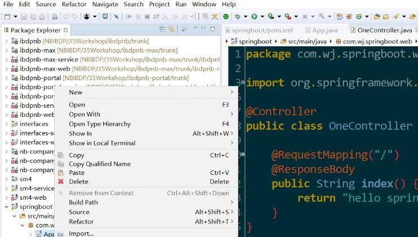
Task: Switch to the App.java editor tab
Action: [x=322, y=30]
